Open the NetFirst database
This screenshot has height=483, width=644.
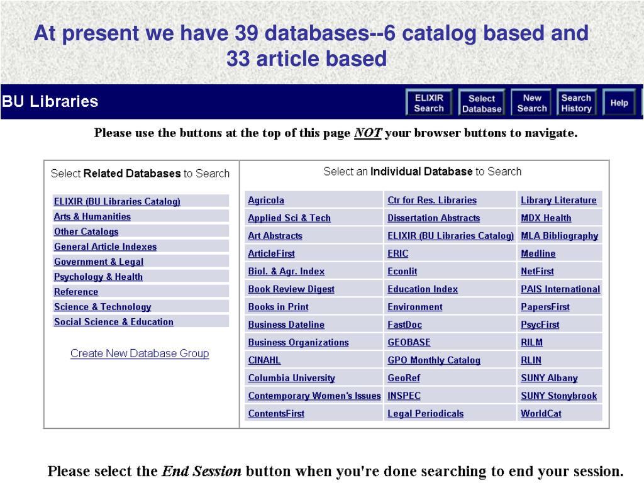pyautogui.click(x=537, y=272)
